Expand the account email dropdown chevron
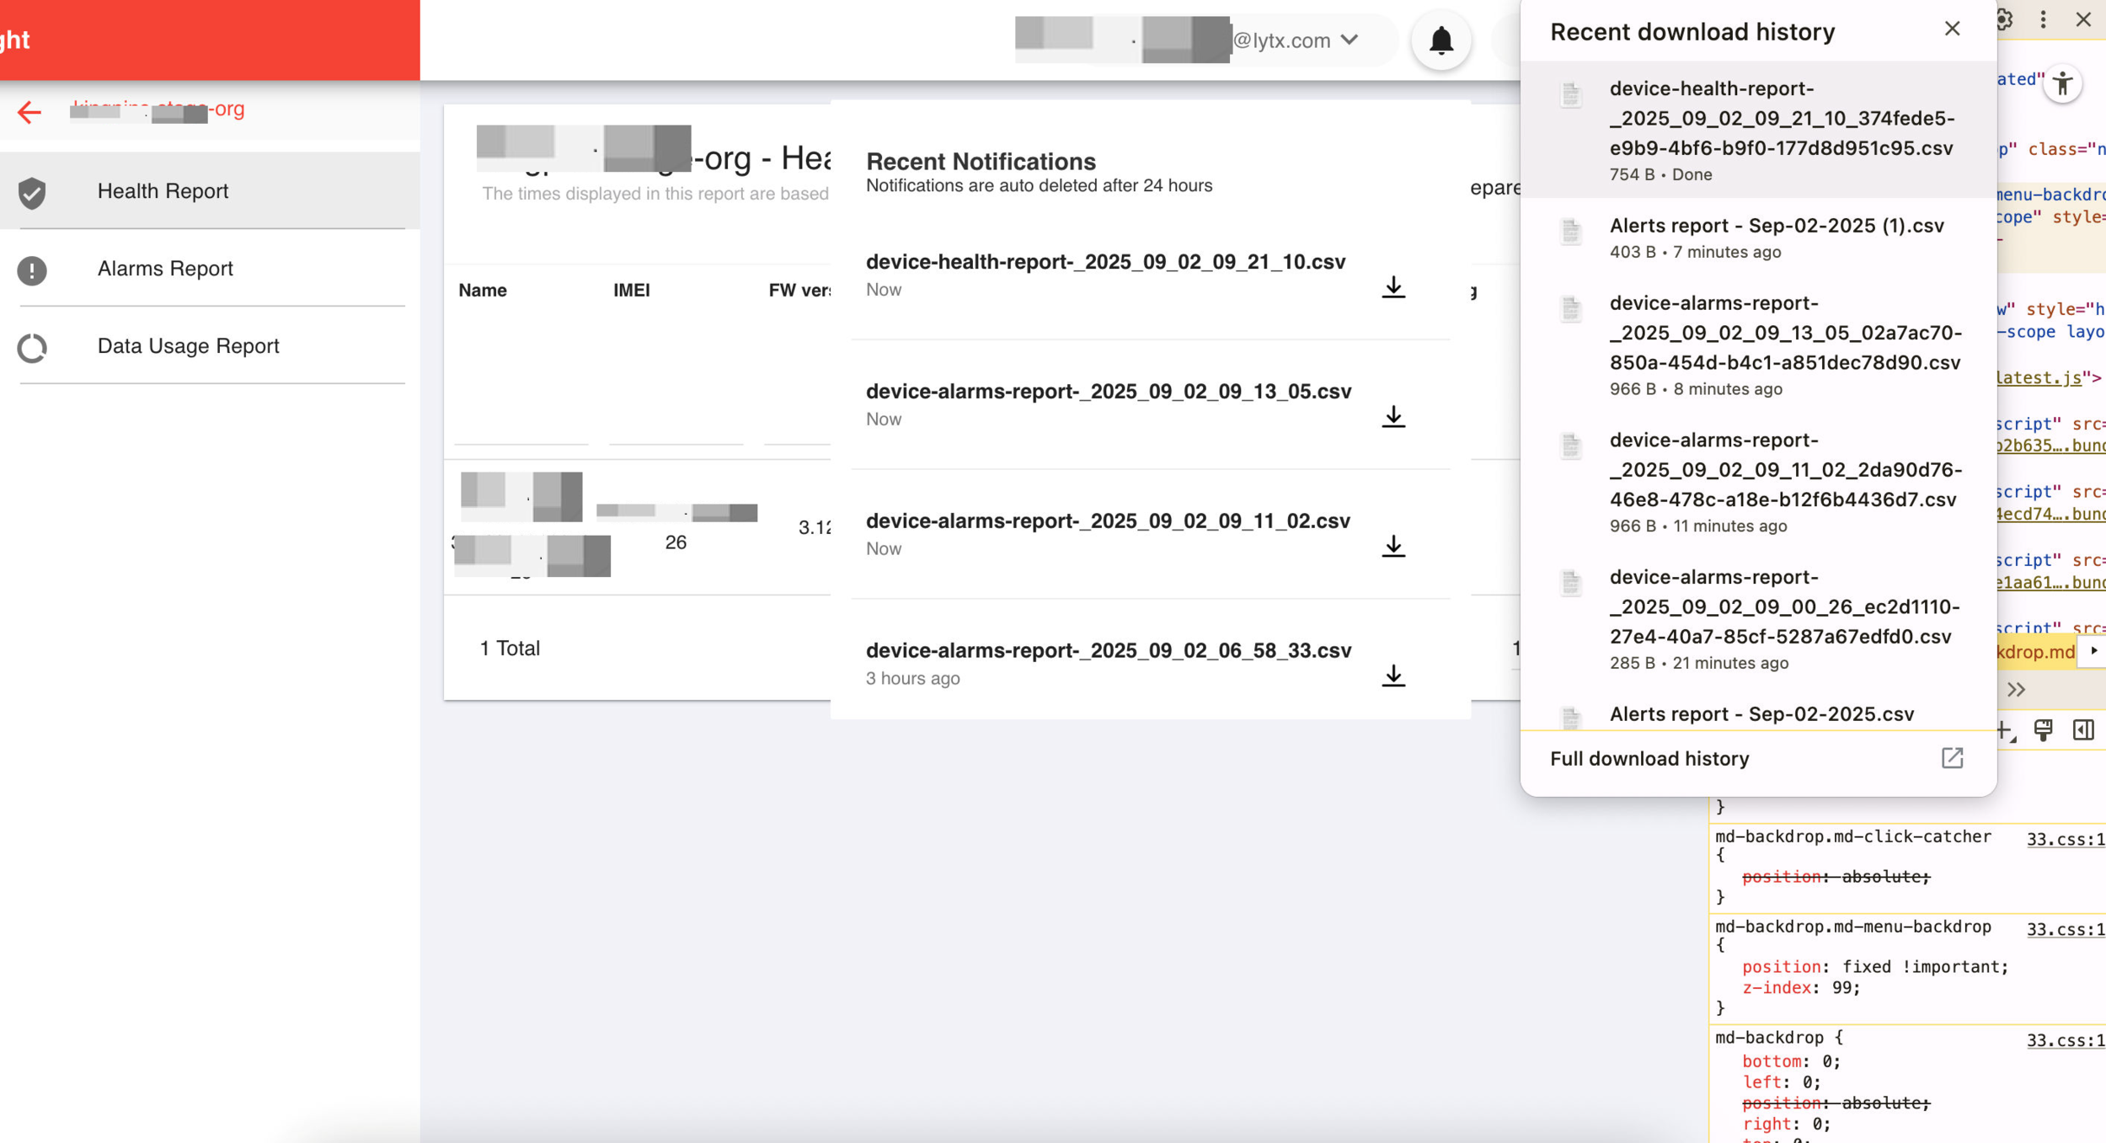 pos(1349,40)
